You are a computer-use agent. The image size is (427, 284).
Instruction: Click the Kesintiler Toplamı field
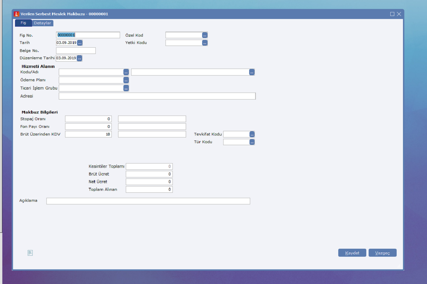pyautogui.click(x=149, y=166)
